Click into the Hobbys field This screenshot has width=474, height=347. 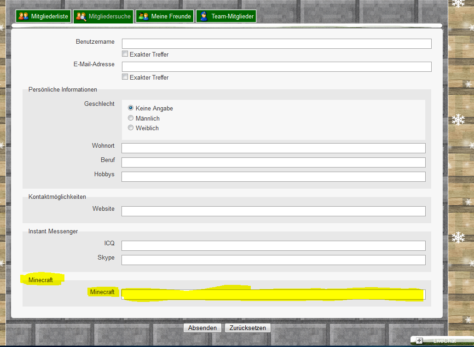click(273, 177)
